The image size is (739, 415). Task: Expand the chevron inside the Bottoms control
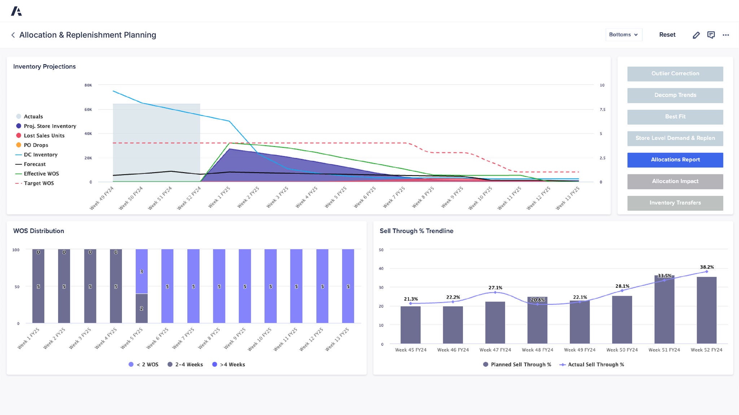[x=636, y=35]
